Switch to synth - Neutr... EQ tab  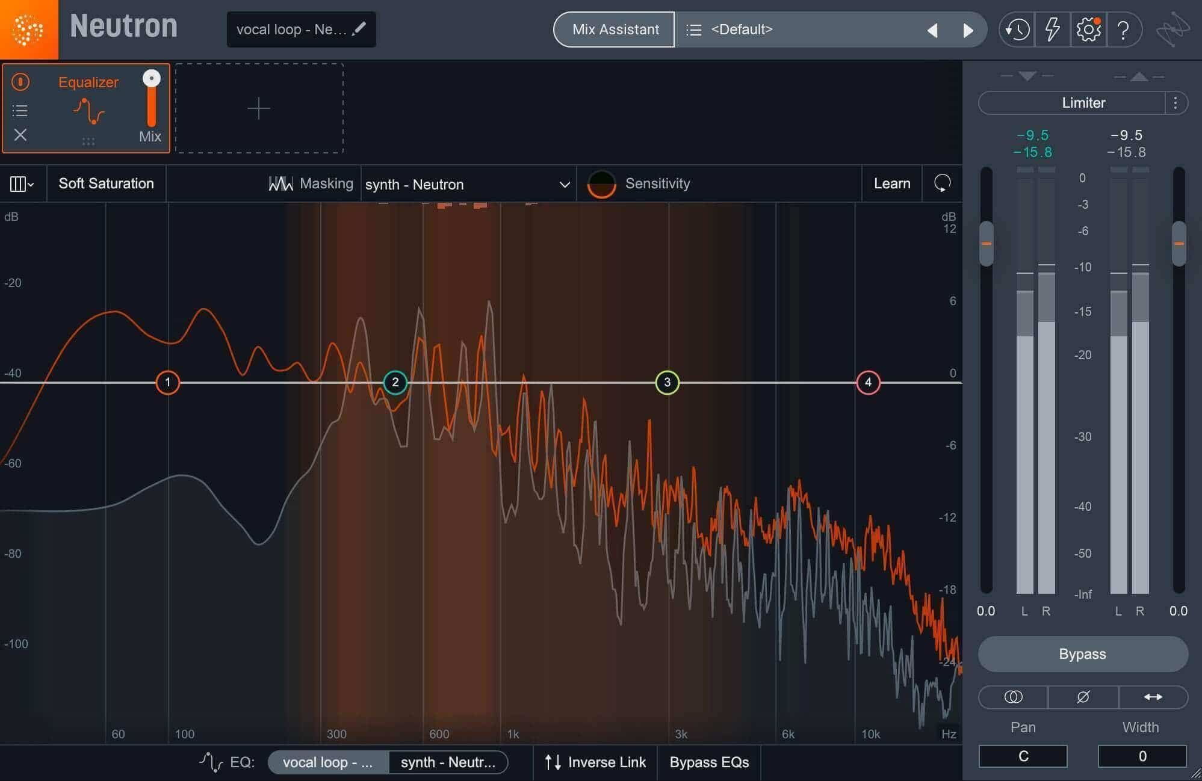(448, 762)
